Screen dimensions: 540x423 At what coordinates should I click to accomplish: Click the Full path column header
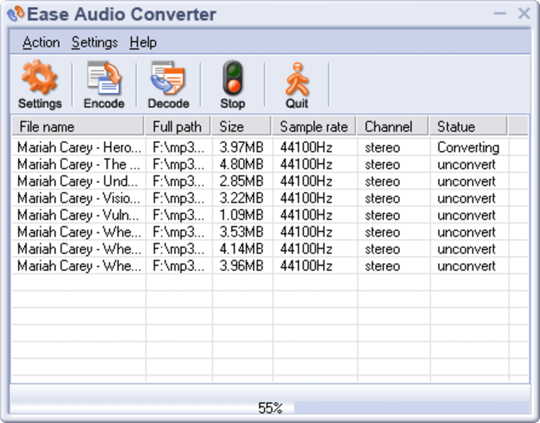pos(178,126)
